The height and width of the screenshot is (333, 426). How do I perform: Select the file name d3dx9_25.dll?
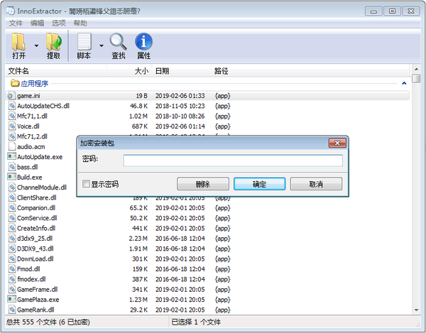click(x=35, y=239)
